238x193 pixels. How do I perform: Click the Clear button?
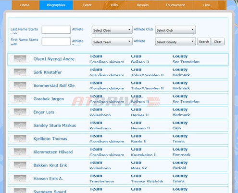tap(218, 41)
